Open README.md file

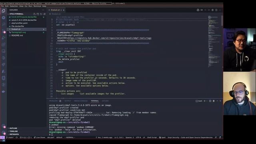[x=17, y=36]
